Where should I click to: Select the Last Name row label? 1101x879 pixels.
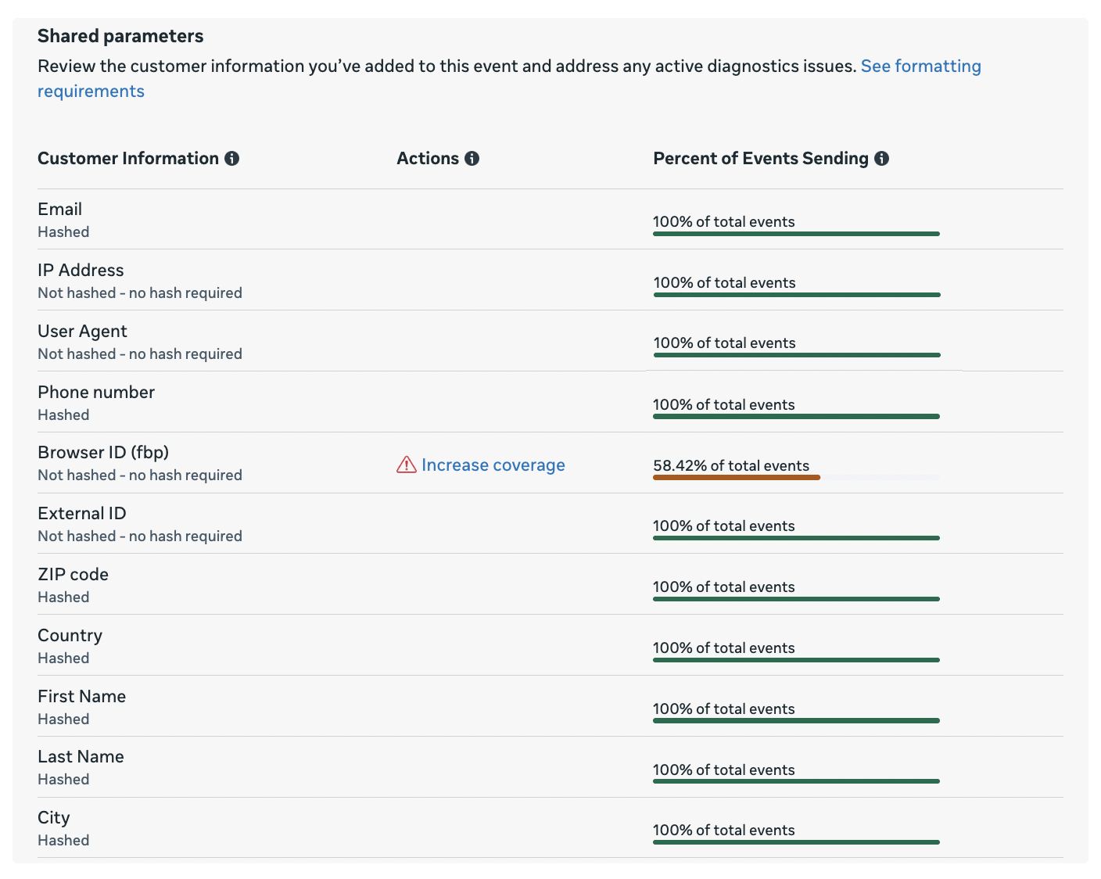coord(81,757)
